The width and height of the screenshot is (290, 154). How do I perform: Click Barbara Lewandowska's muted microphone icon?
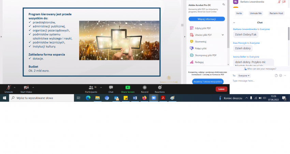[x=279, y=2]
